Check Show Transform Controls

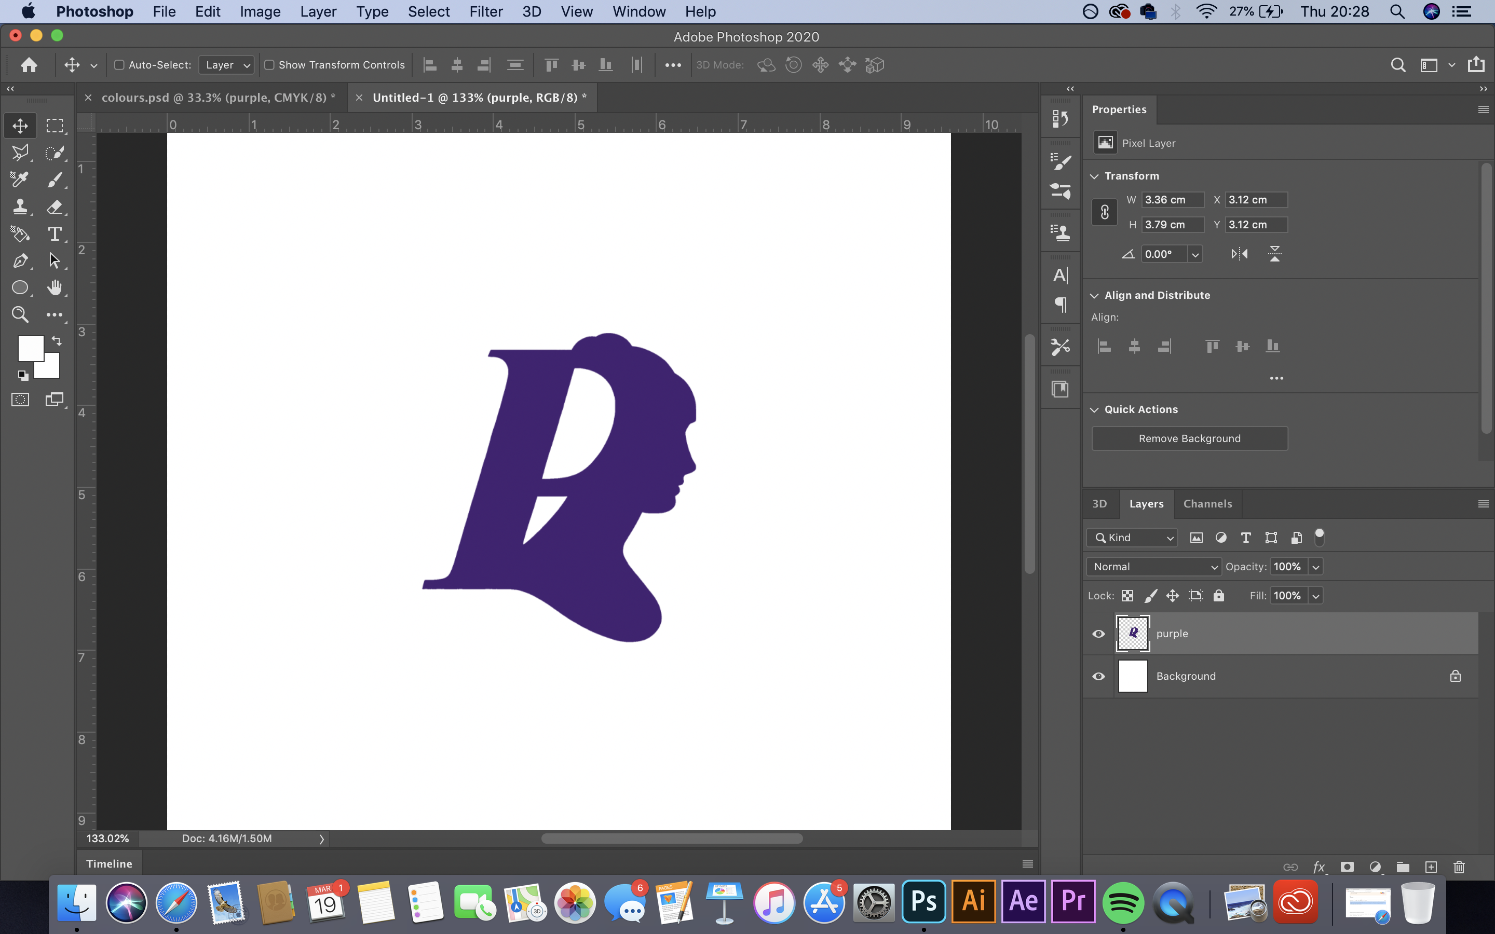269,64
